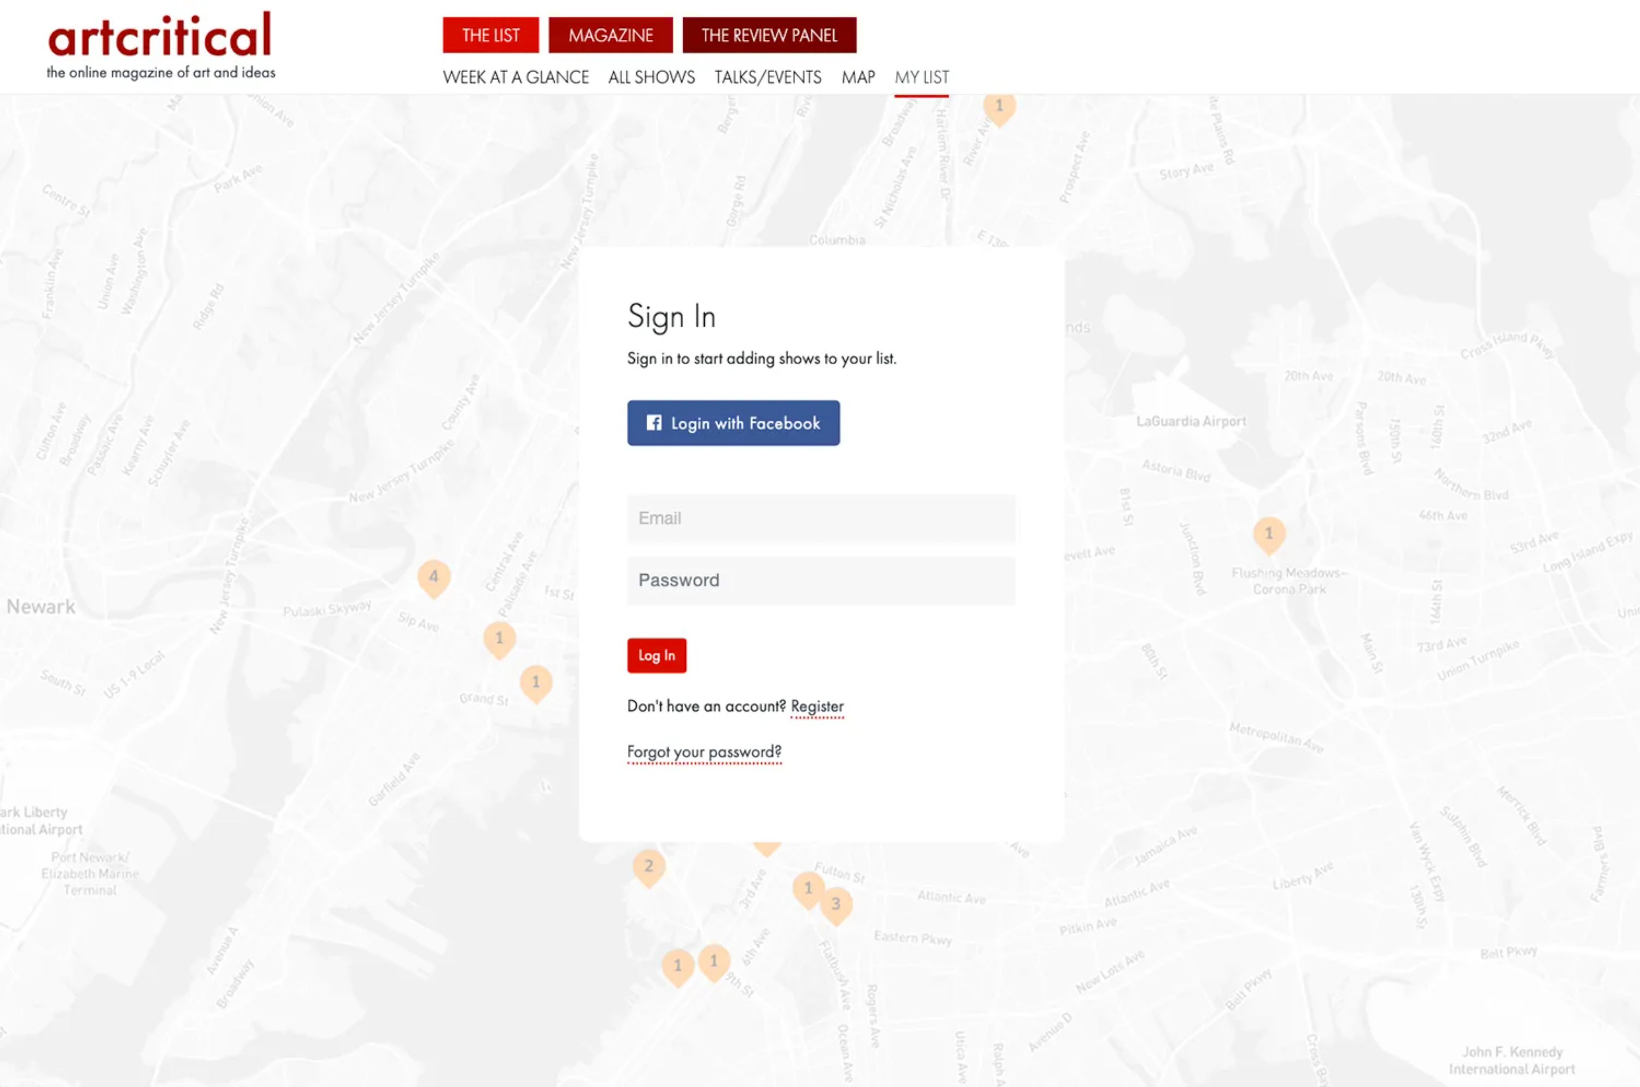Click the map marker numbered 2
Viewport: 1640px width, 1087px height.
tap(649, 866)
